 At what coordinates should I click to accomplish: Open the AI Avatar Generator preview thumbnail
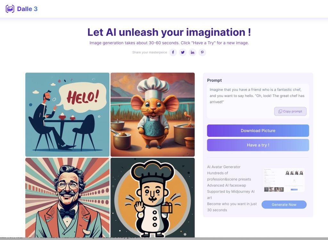284,180
